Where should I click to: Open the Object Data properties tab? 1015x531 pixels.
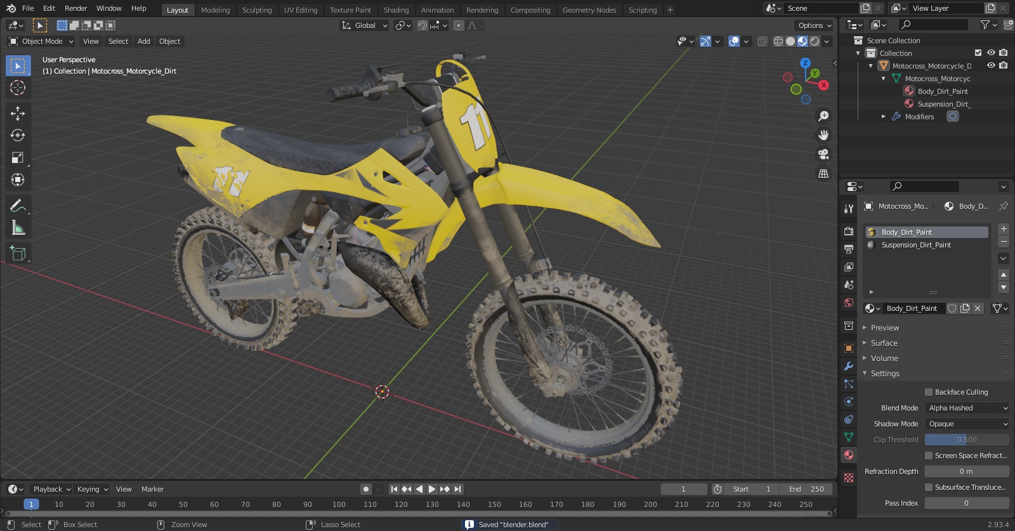(849, 437)
